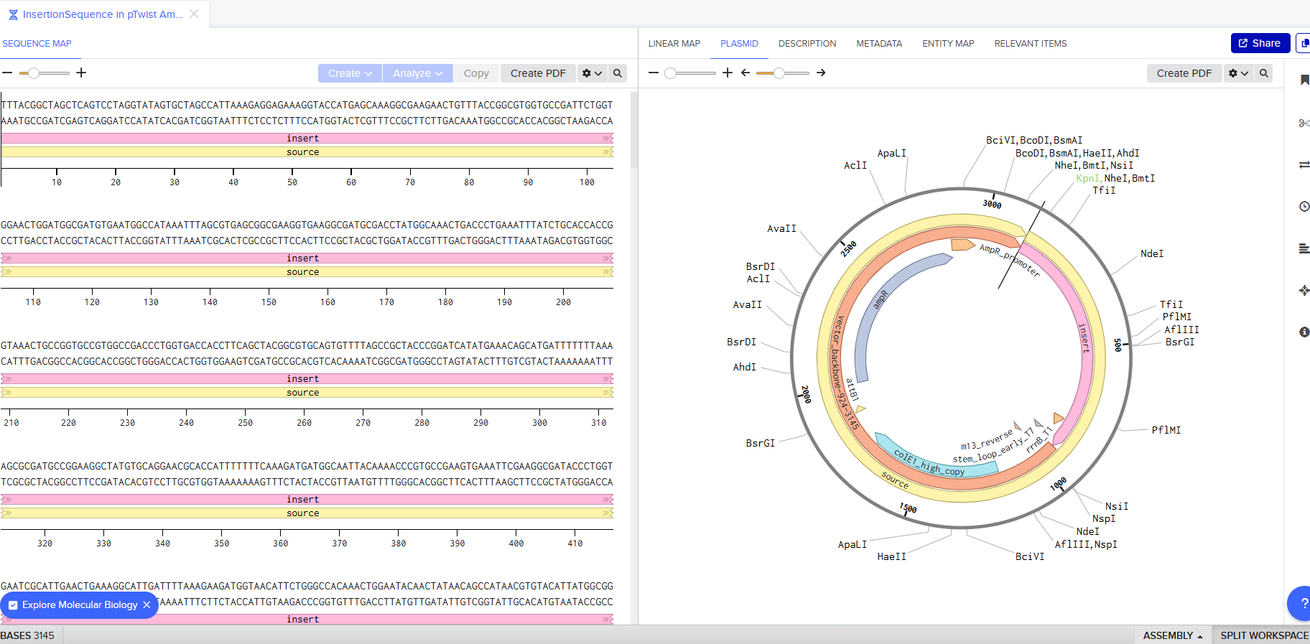Click the bookmark annotations icon in right sidebar

point(1304,80)
